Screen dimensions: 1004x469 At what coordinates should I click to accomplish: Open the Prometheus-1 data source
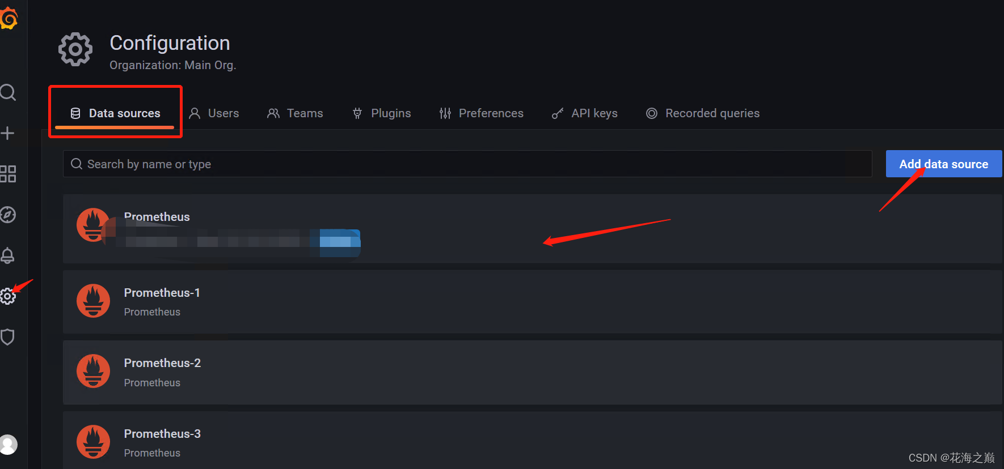tap(533, 302)
